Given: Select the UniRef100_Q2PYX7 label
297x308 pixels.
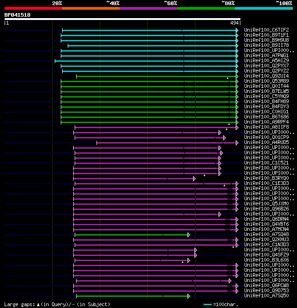Looking at the screenshot, I should [266, 66].
